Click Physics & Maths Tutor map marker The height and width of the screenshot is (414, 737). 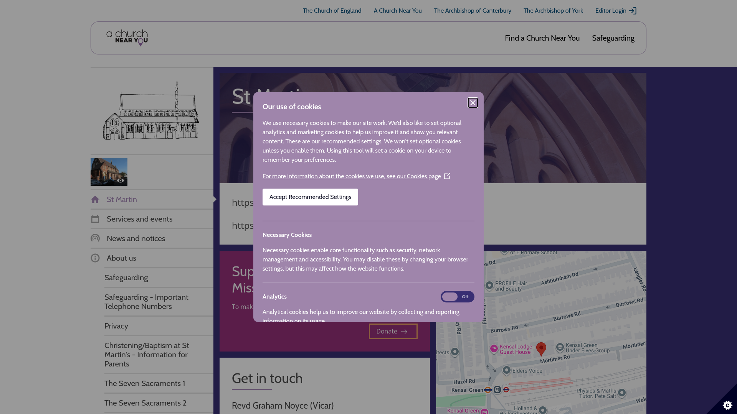click(x=622, y=393)
